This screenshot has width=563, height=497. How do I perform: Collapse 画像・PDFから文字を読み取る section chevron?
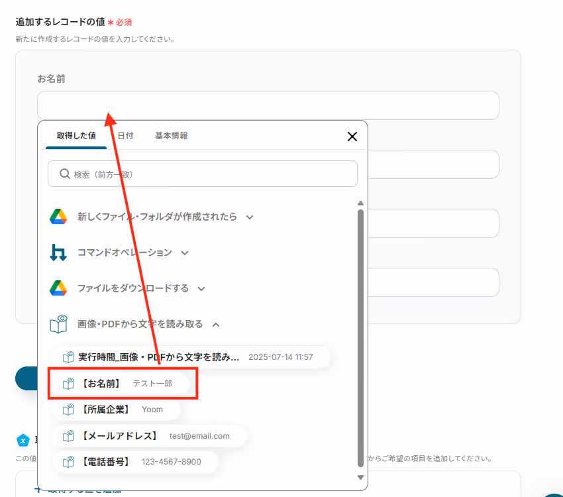pyautogui.click(x=216, y=325)
